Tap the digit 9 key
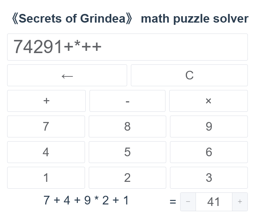 pos(209,127)
